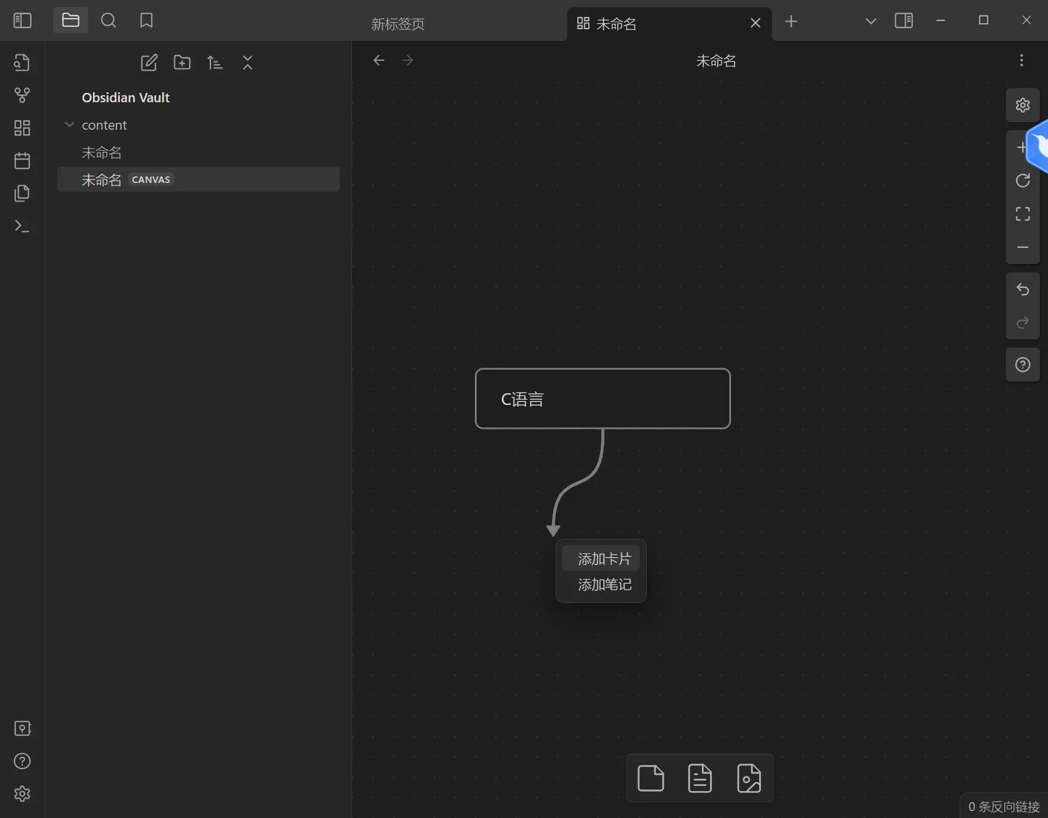The width and height of the screenshot is (1048, 818).
Task: Insert template from ribbon
Action: (x=22, y=193)
